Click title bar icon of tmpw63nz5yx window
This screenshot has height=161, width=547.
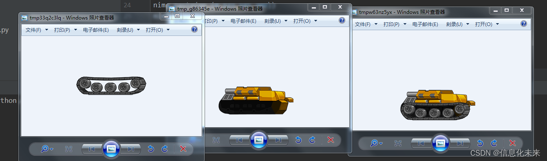point(354,12)
